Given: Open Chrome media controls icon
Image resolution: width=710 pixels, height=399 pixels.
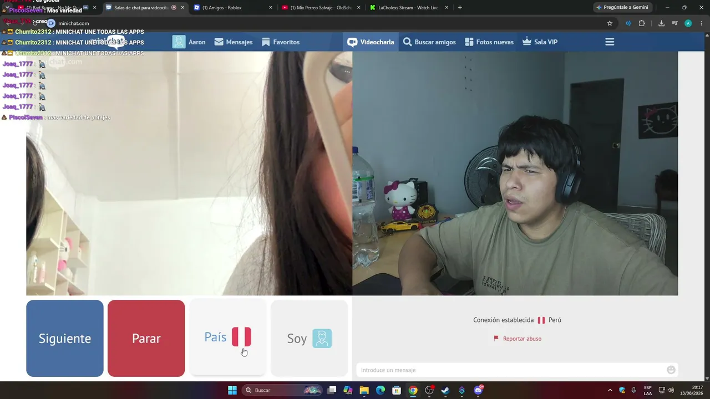Looking at the screenshot, I should tap(674, 23).
